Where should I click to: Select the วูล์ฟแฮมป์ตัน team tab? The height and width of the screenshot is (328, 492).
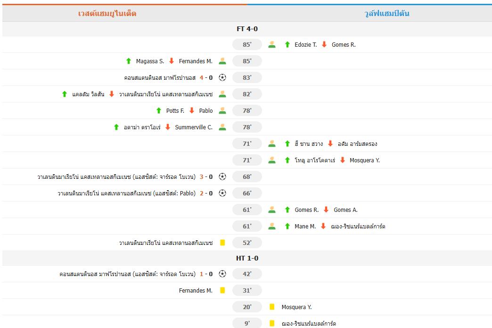pyautogui.click(x=387, y=13)
